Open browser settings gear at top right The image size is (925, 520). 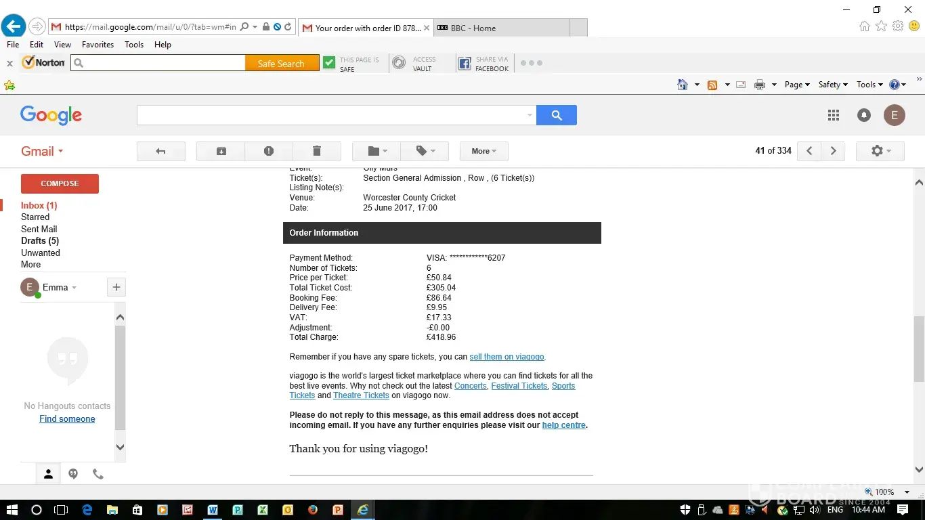898,26
